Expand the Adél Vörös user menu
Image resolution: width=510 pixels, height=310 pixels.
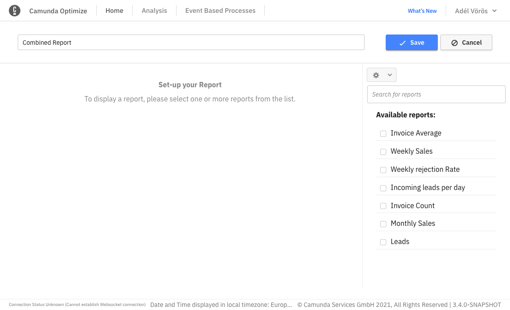tap(476, 11)
